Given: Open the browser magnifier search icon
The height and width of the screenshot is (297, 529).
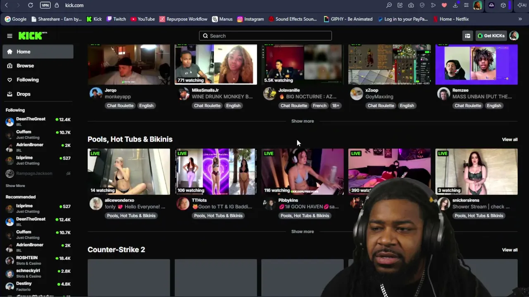Looking at the screenshot, I should tap(389, 5).
